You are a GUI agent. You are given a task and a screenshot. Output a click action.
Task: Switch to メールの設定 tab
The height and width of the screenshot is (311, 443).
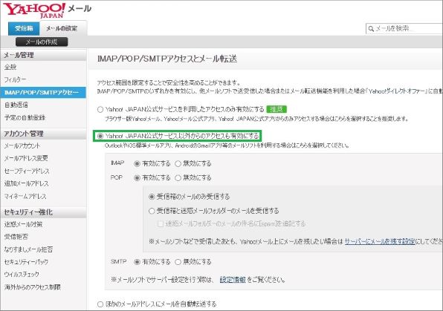click(x=62, y=28)
